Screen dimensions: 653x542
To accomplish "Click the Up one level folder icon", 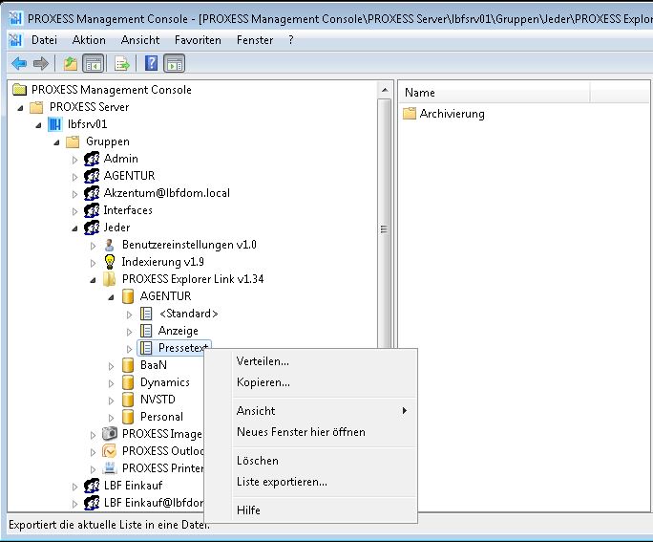I will 71,64.
